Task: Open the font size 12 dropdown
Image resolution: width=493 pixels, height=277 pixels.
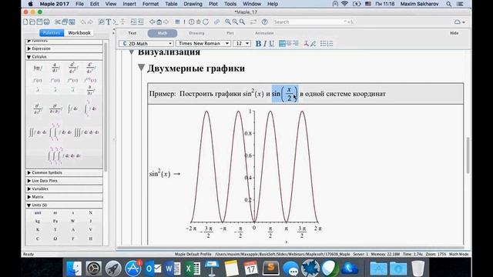Action: pos(242,43)
